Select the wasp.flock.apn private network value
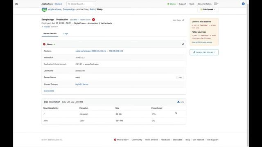262x147 pixels. (92, 64)
